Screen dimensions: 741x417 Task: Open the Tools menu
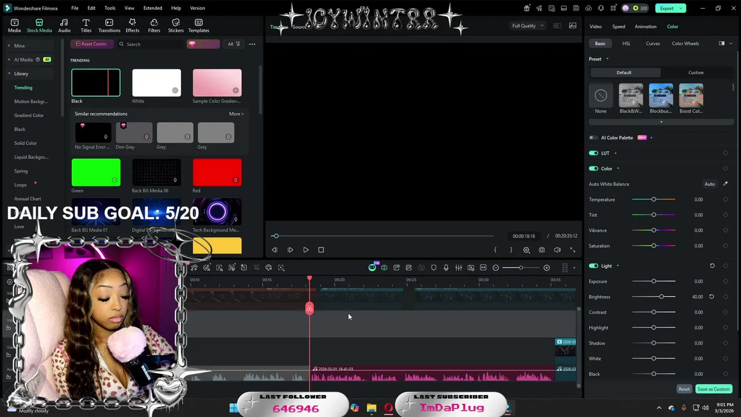(x=110, y=8)
